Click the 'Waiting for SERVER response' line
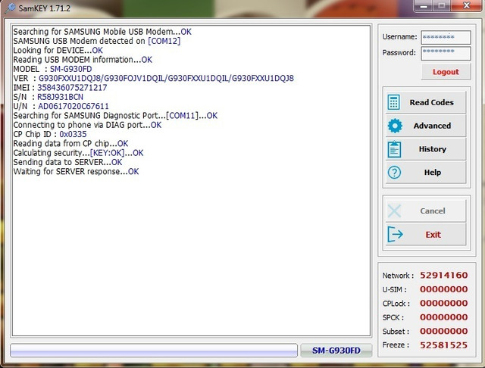This screenshot has width=485, height=368. pyautogui.click(x=76, y=171)
